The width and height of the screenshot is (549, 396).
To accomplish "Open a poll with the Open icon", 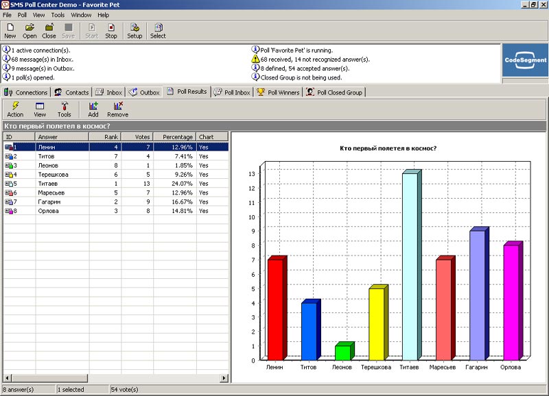I will (30, 30).
